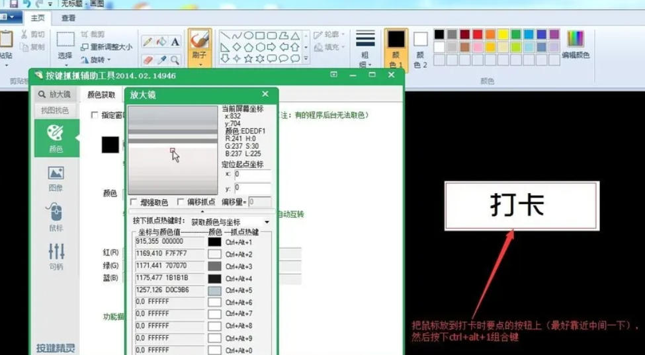Image resolution: width=645 pixels, height=355 pixels.
Task: Click the 打卡 button on the canvas
Action: pyautogui.click(x=521, y=206)
